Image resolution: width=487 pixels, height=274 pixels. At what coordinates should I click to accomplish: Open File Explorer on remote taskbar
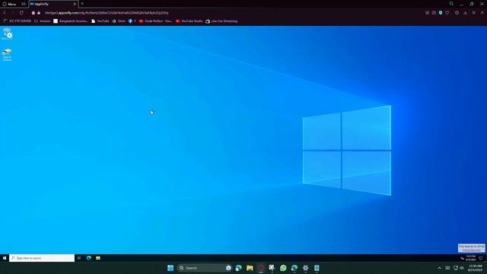[98, 258]
